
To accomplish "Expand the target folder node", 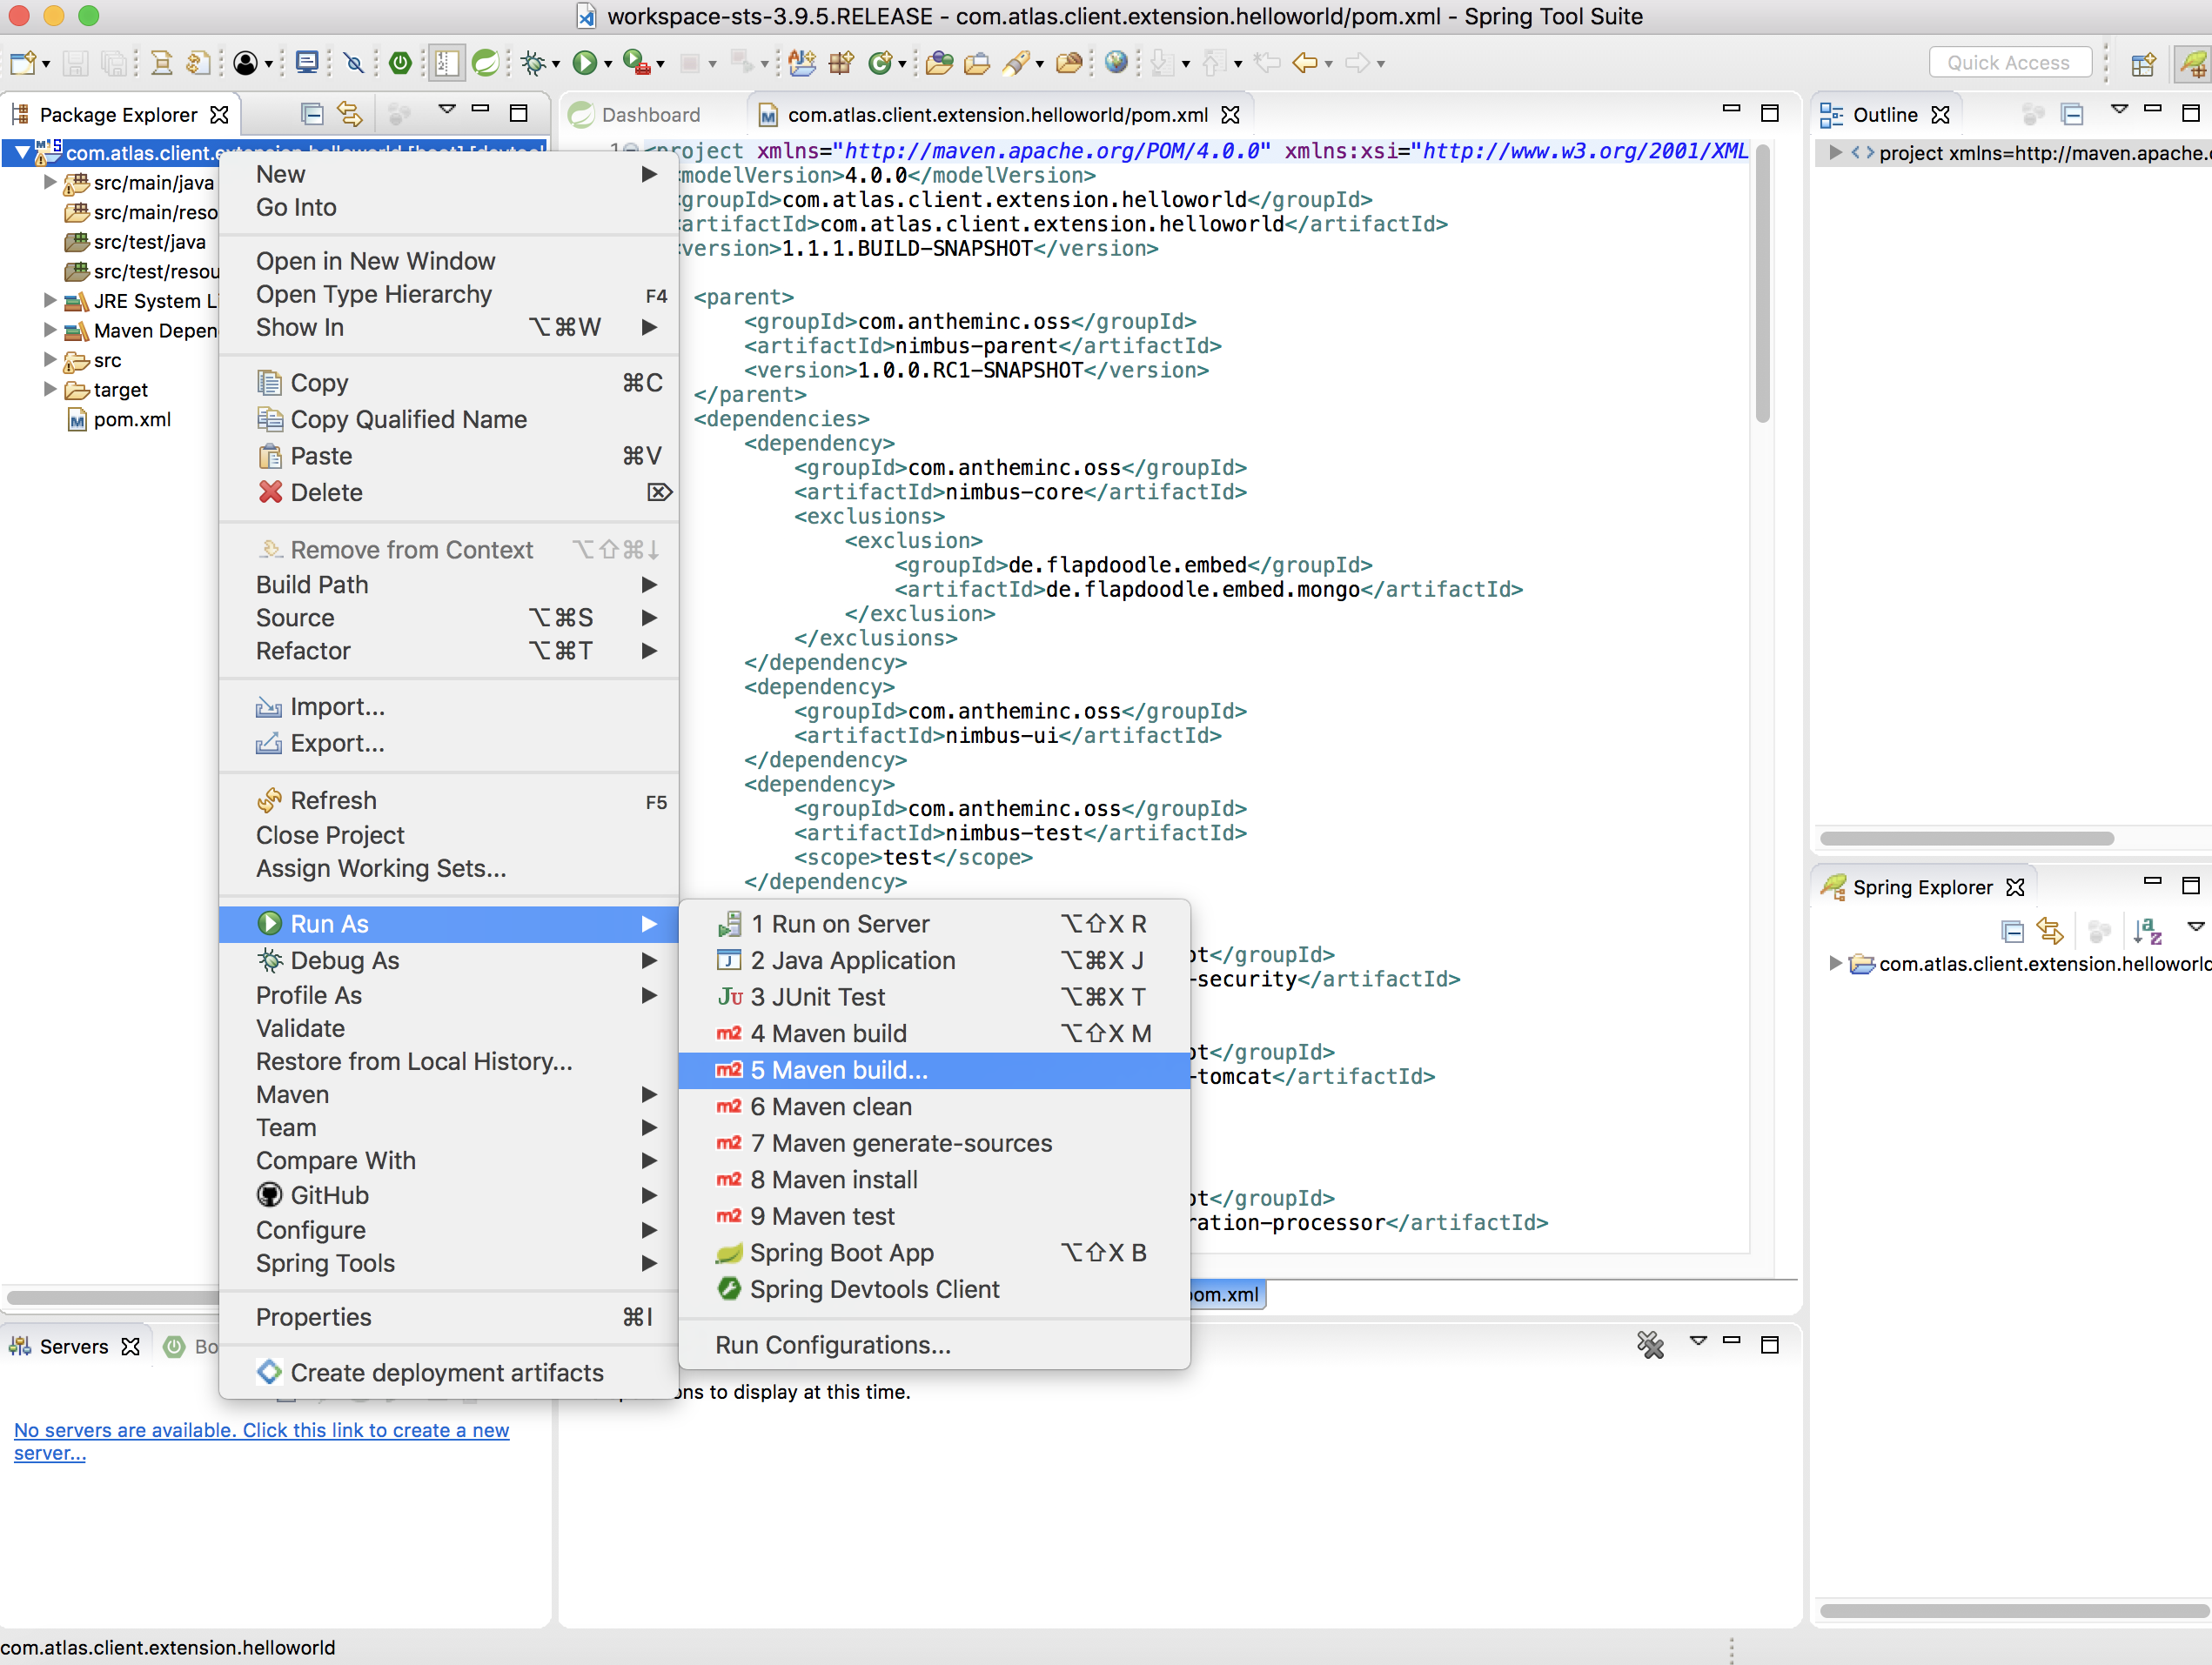I will coord(49,389).
